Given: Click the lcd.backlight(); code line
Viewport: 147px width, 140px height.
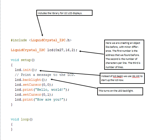Looking at the screenshot, I should [x=31, y=80].
